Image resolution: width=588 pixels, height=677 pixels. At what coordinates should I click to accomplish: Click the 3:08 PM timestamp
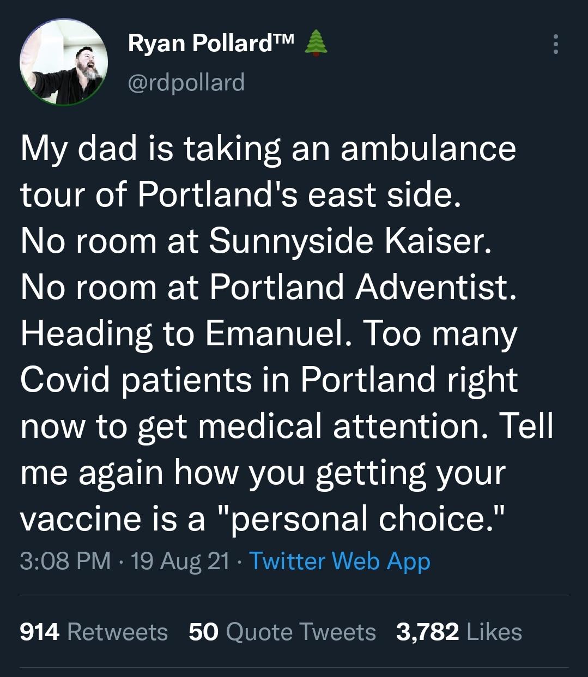pyautogui.click(x=64, y=562)
